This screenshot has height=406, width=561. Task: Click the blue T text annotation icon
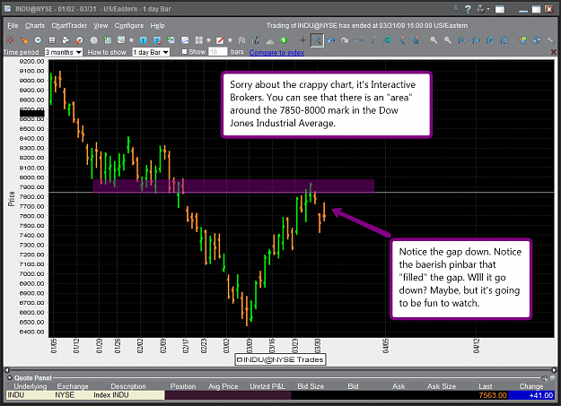click(143, 40)
